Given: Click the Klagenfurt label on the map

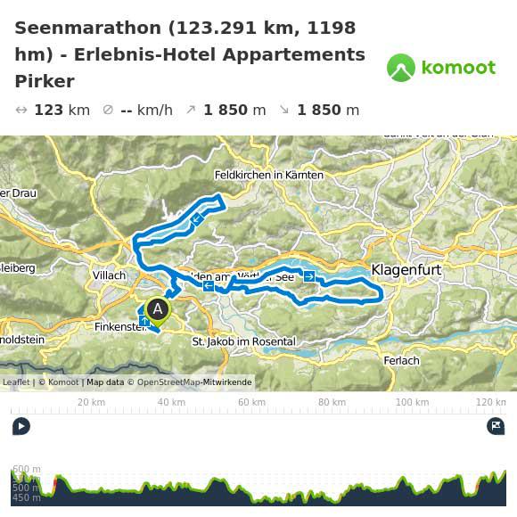Looking at the screenshot, I should click(x=406, y=270).
